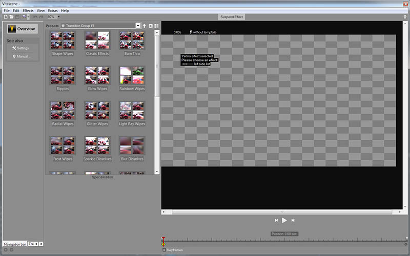The image size is (410, 256).
Task: Select the Light Ray Wipes preset group
Action: 132,114
